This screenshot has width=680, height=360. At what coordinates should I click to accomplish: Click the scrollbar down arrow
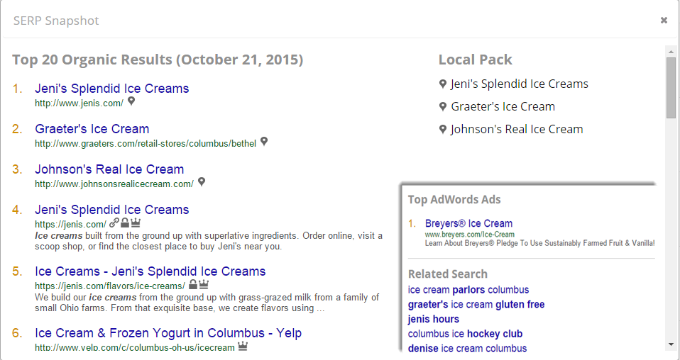coord(671,344)
